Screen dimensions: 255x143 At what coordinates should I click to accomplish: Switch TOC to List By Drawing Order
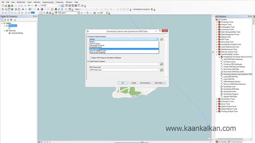2,20
